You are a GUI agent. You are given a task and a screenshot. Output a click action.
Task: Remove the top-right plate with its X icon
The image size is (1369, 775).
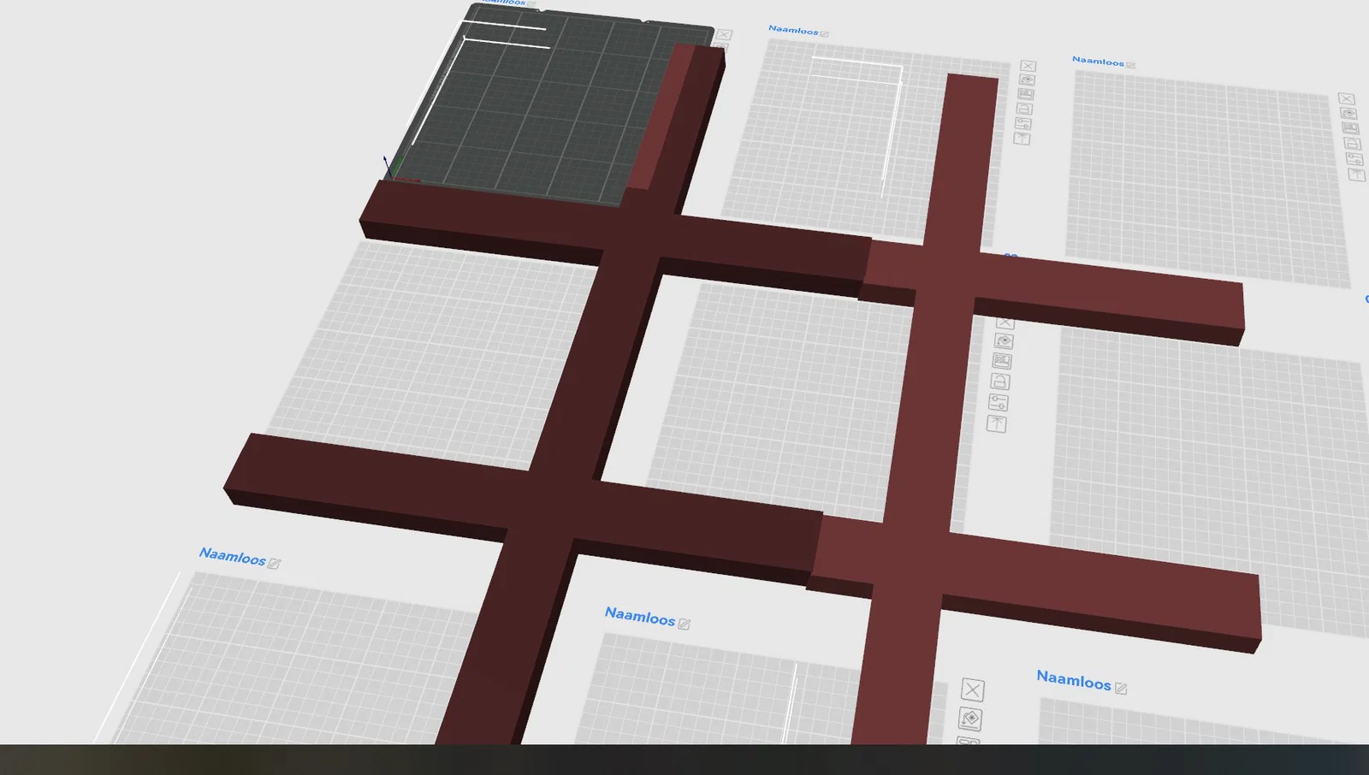[x=1346, y=98]
